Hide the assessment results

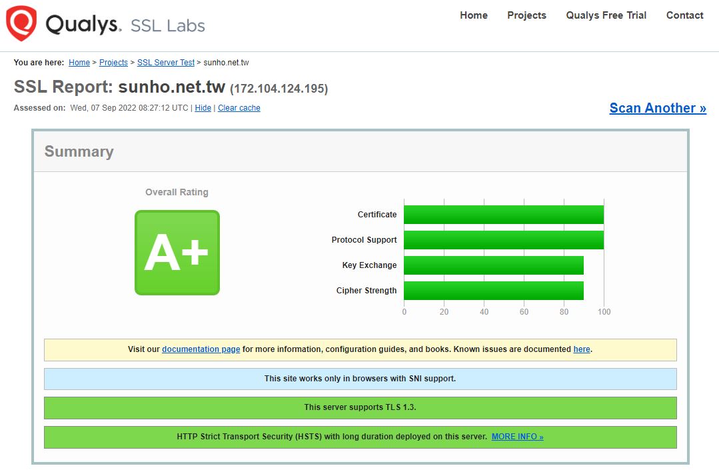coord(203,107)
